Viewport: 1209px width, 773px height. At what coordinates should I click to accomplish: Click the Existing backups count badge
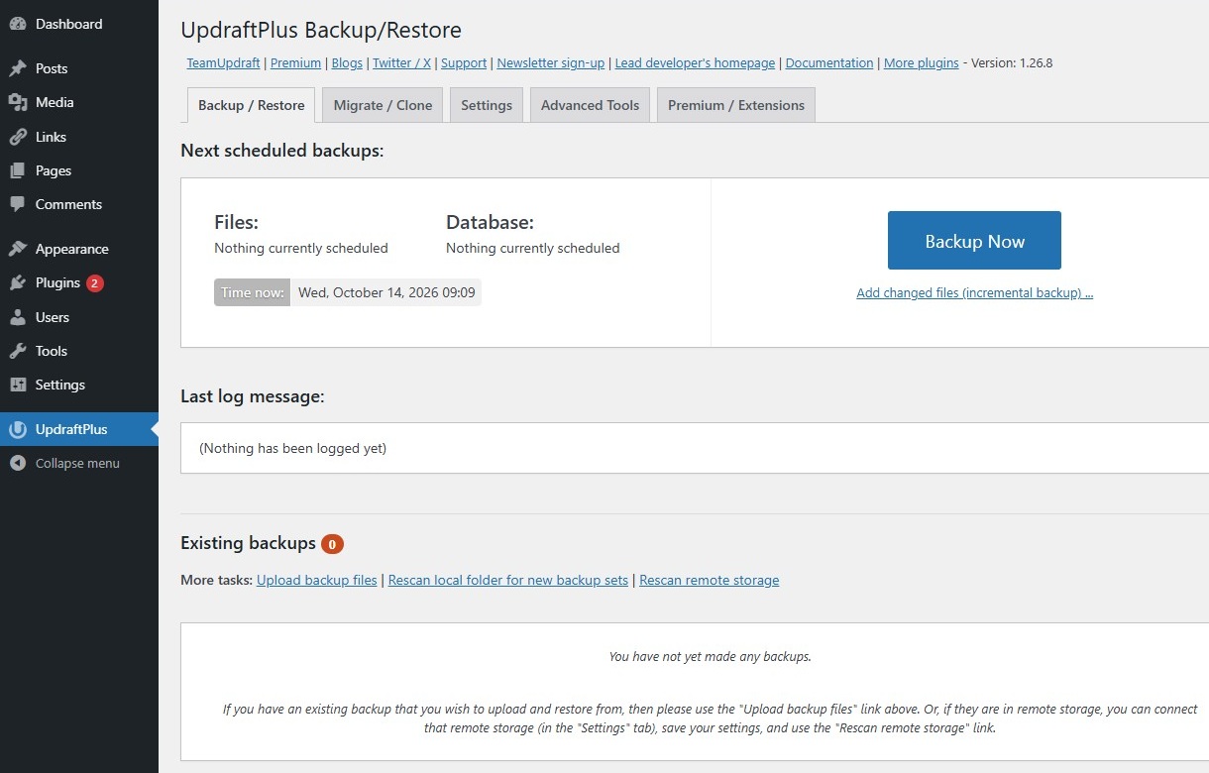pos(332,543)
